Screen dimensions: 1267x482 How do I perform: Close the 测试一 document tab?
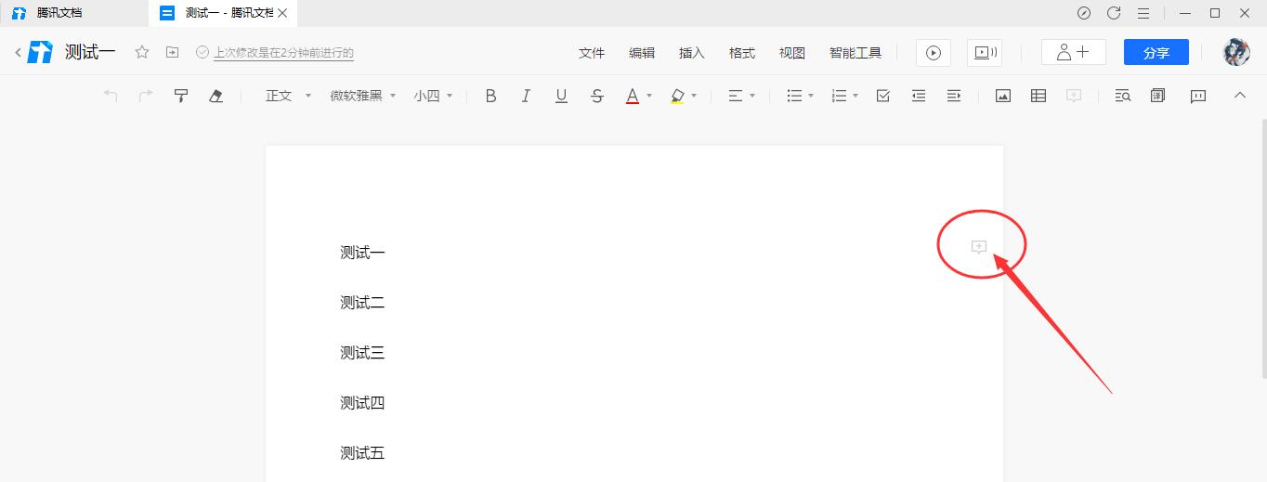283,13
